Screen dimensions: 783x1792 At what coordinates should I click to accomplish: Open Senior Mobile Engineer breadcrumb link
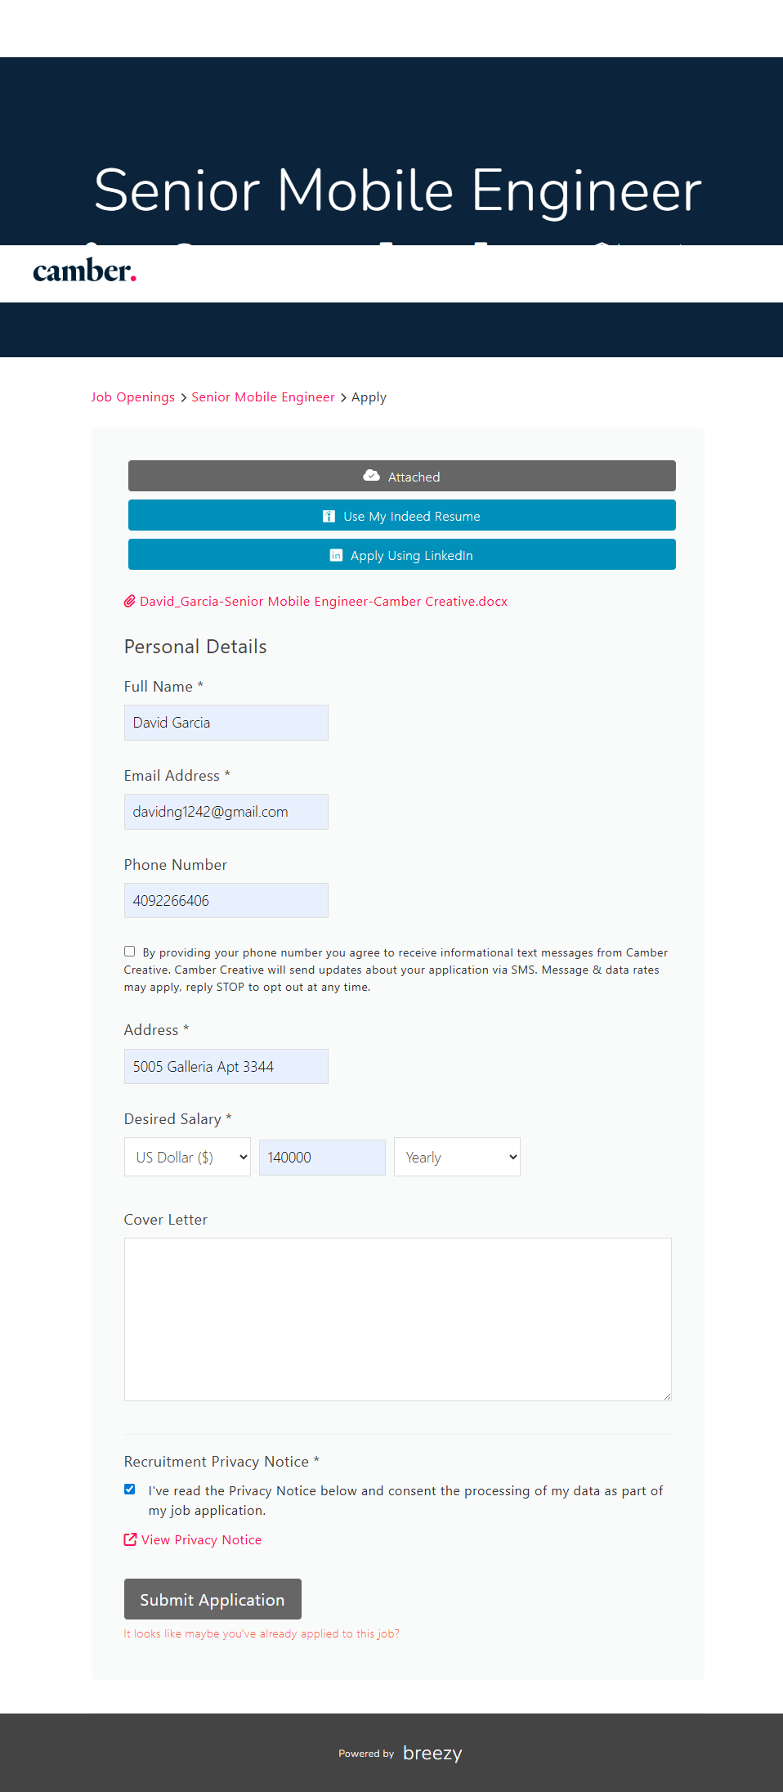(x=263, y=397)
